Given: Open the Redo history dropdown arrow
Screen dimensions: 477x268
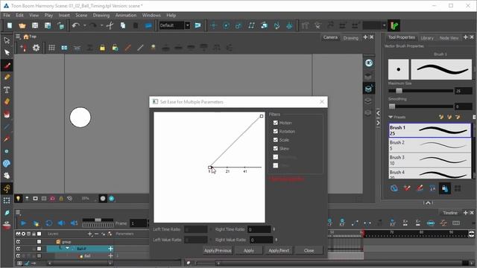Looking at the screenshot, I should click(x=101, y=26).
